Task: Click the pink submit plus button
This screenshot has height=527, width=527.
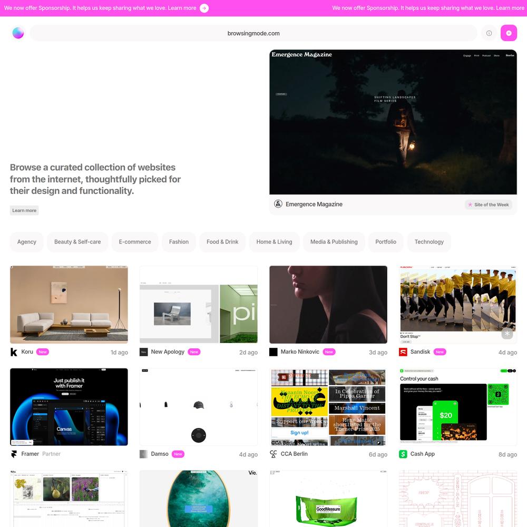Action: pos(509,33)
